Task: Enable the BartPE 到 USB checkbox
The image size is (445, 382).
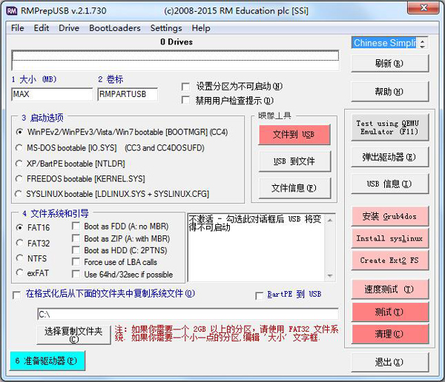Action: pyautogui.click(x=260, y=296)
